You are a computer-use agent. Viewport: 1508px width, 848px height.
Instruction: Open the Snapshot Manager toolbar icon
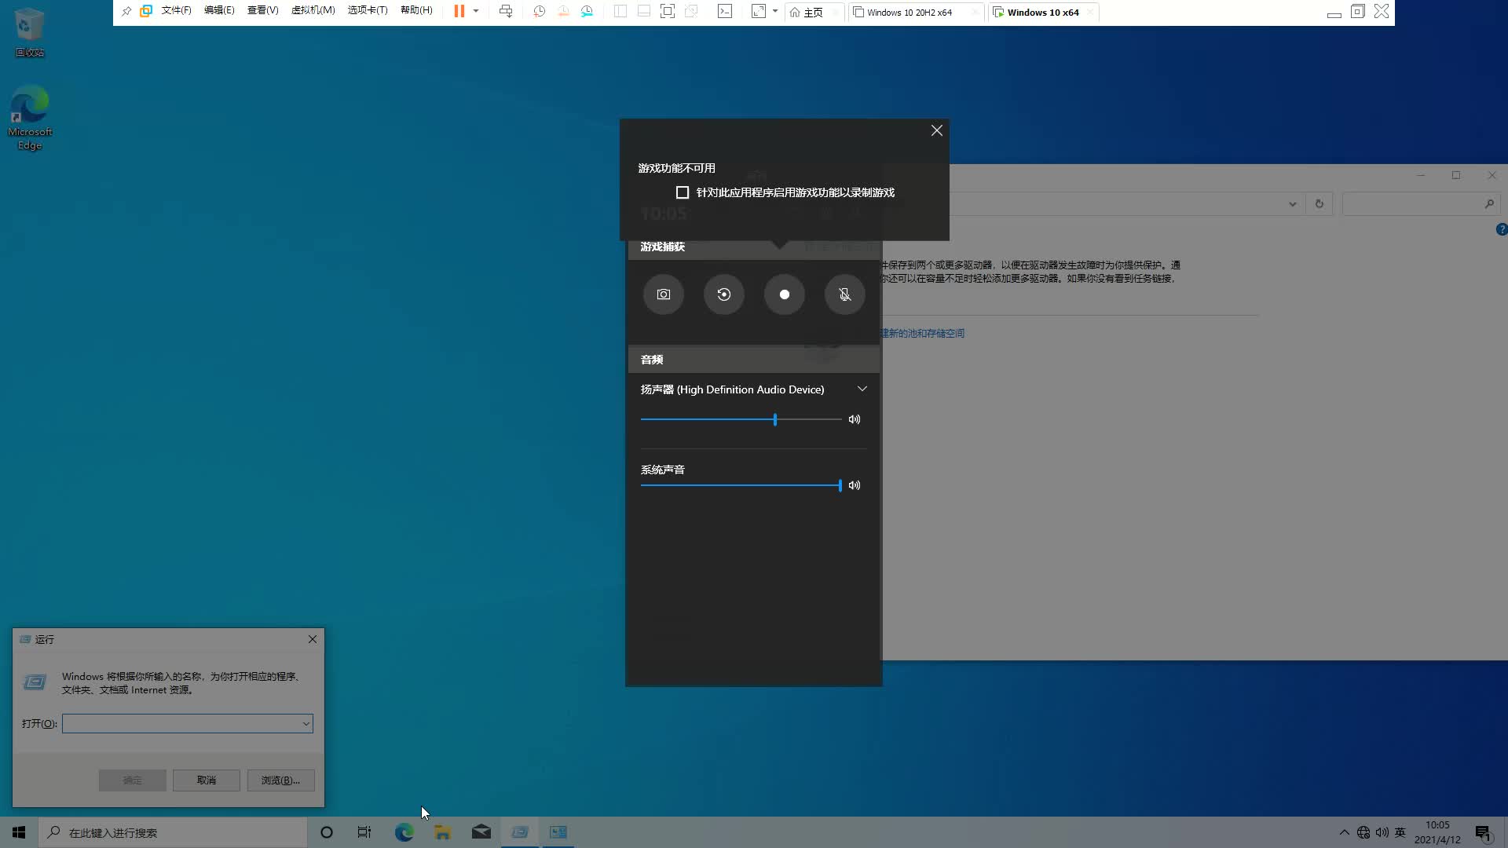coord(587,11)
